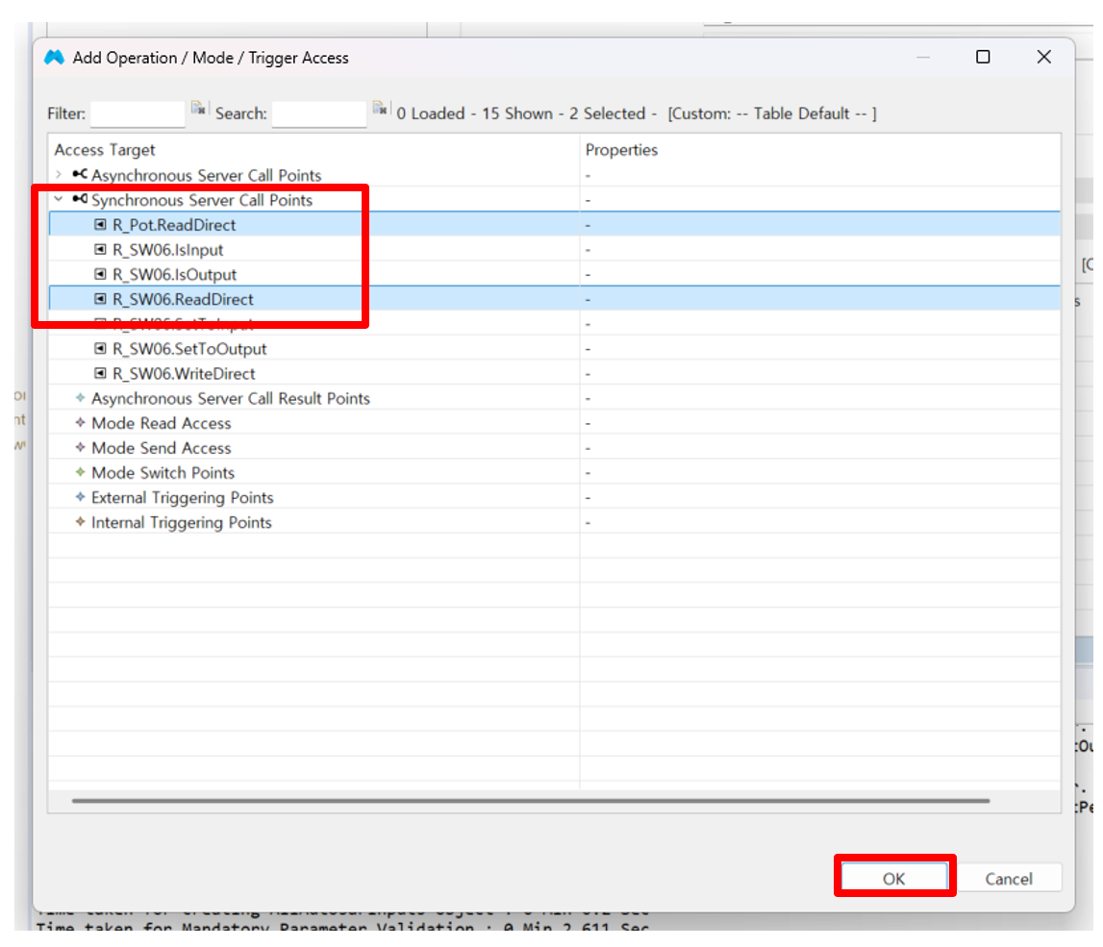Click the Asynchronous Server Call Points node icon
Viewport: 1103px width, 947px height.
[80, 175]
